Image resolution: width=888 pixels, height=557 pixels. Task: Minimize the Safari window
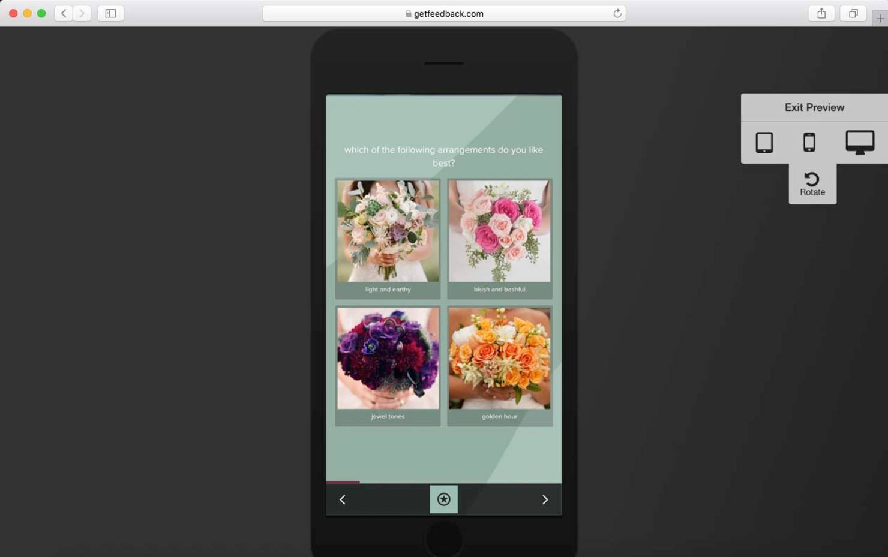27,13
